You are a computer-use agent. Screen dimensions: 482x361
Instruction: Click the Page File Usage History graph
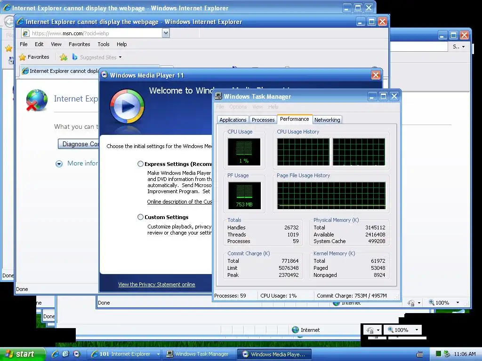(331, 196)
